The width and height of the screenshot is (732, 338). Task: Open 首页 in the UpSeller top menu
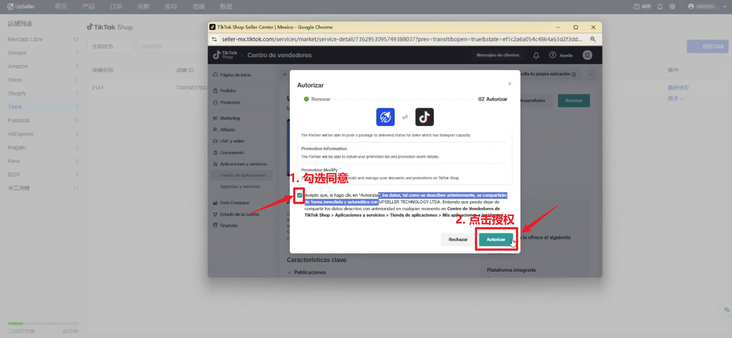[61, 7]
